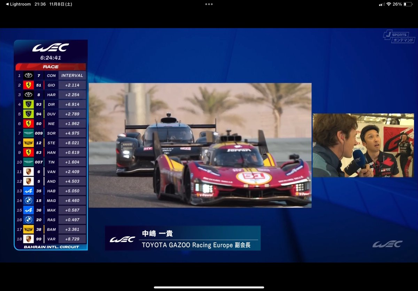Click driver code RAS in 16th position

pos(51,220)
